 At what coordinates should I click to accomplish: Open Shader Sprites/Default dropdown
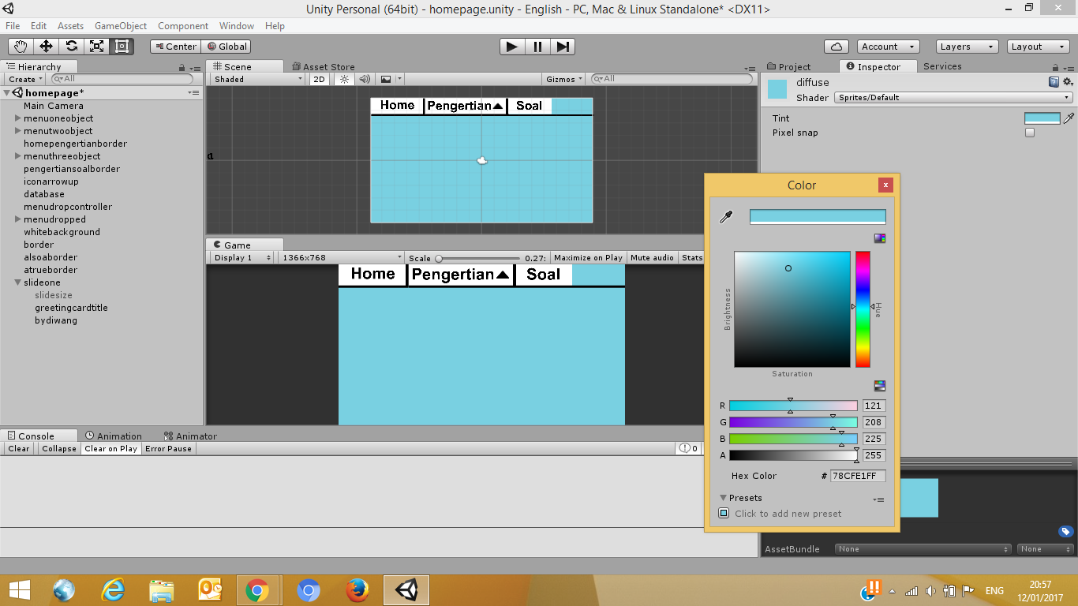click(x=954, y=98)
